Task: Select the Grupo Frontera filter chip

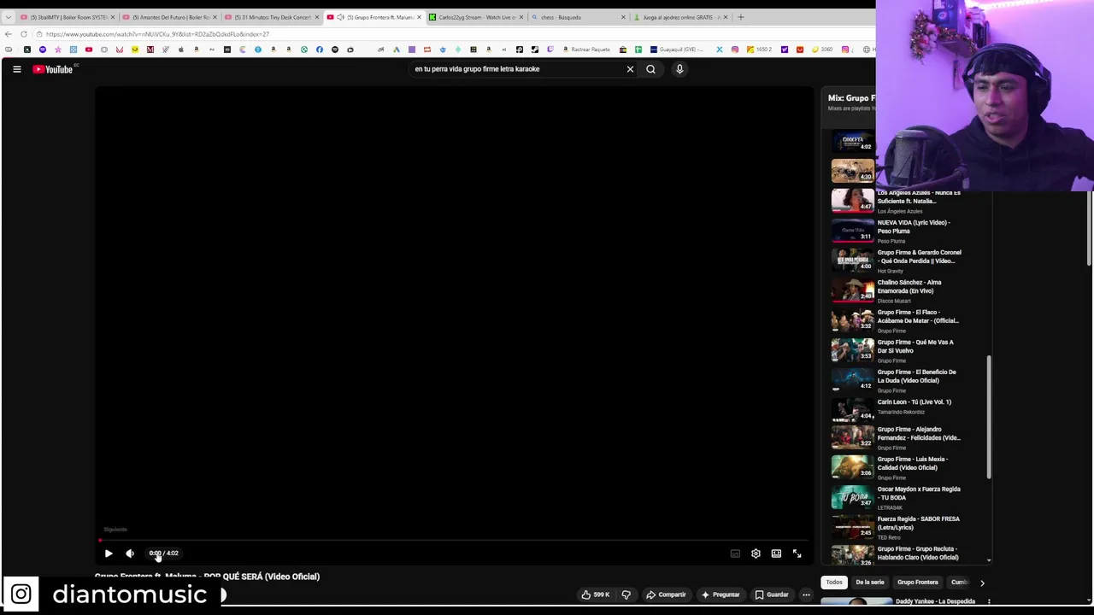Action: [x=917, y=583]
